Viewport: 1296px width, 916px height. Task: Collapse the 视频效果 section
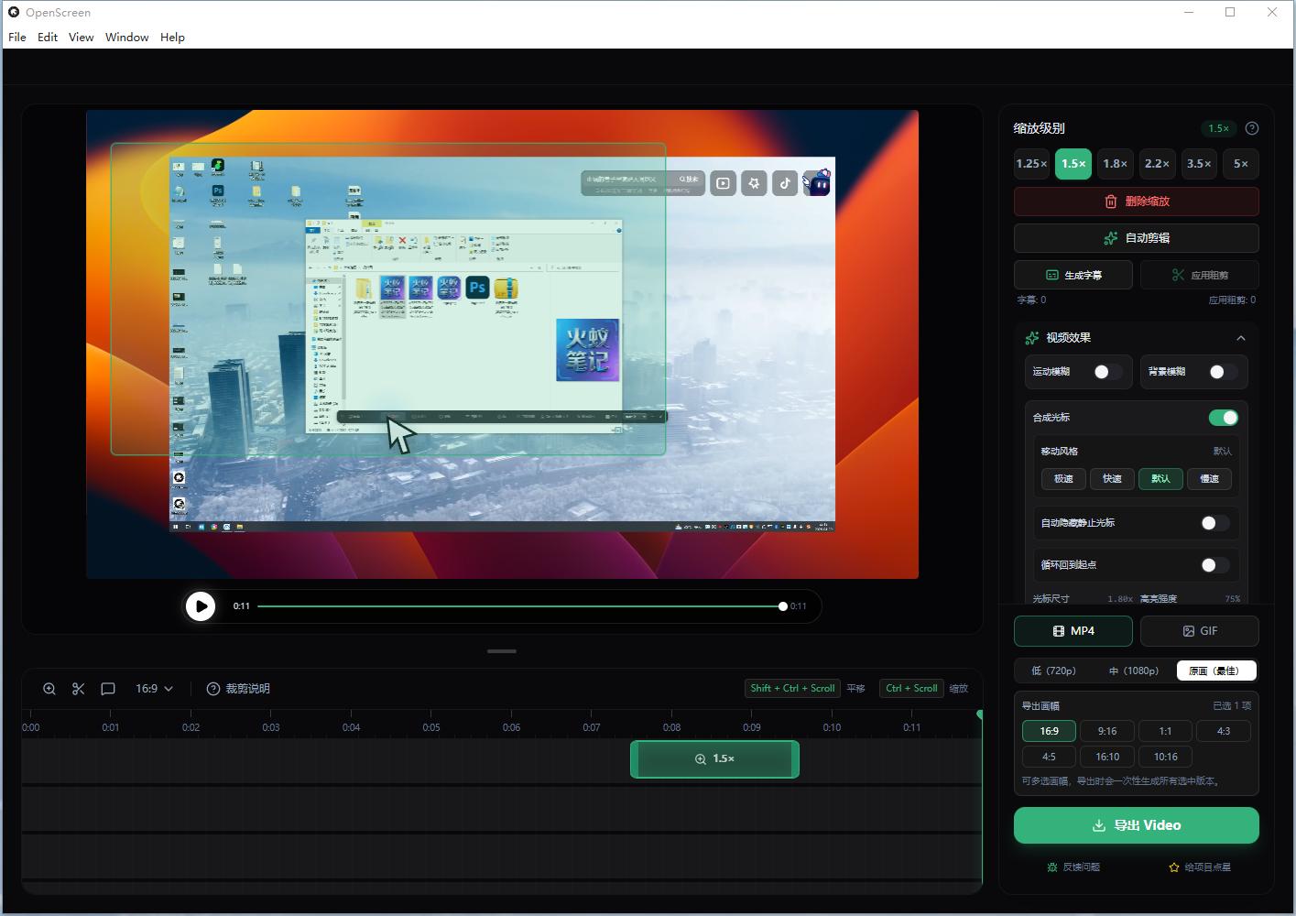coord(1241,338)
